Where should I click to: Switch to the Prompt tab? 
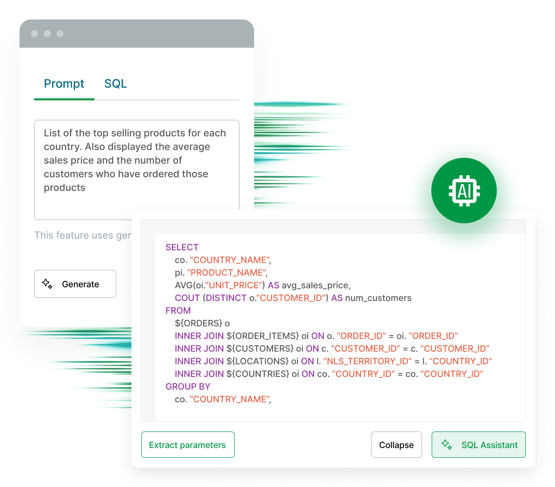(64, 84)
